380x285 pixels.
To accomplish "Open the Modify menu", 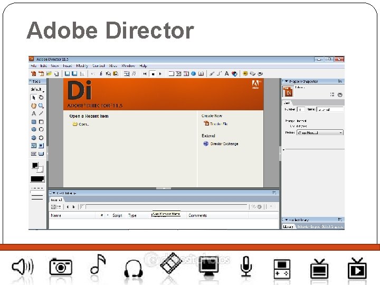I will tap(82, 65).
